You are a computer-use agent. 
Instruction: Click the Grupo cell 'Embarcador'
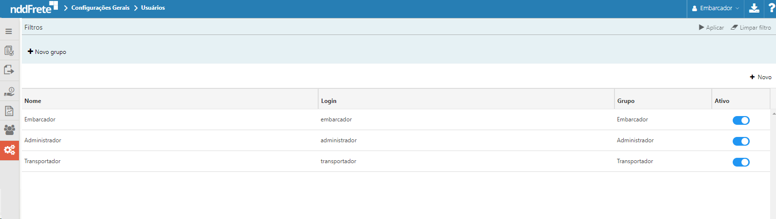click(x=632, y=119)
